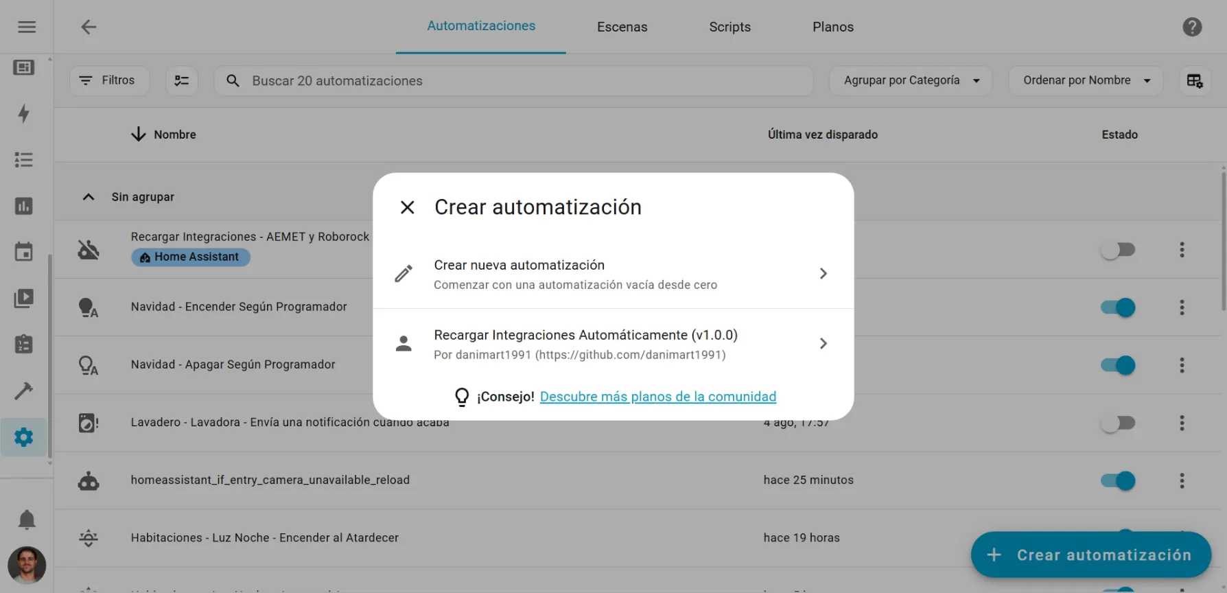Image resolution: width=1227 pixels, height=593 pixels.
Task: Click the sidebar vertical scrollbar
Action: tap(49, 356)
